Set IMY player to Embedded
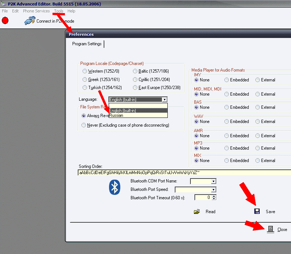The image size is (291, 254). coord(226,80)
